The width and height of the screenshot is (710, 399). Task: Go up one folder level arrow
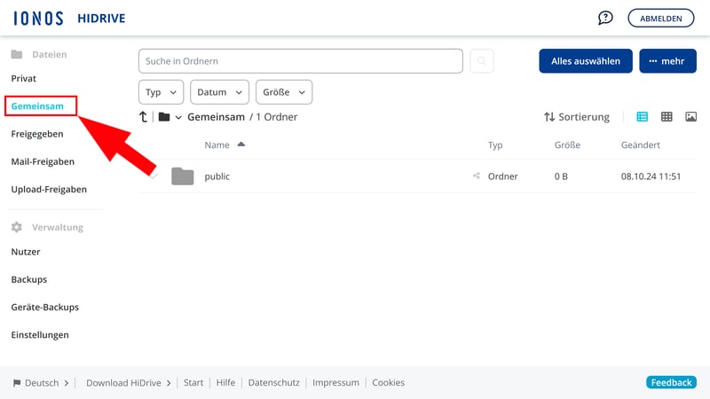144,117
